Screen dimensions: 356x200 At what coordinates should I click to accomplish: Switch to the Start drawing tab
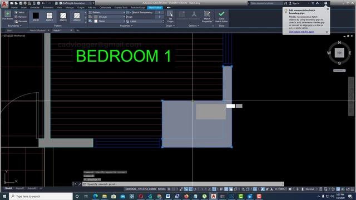tap(9, 31)
